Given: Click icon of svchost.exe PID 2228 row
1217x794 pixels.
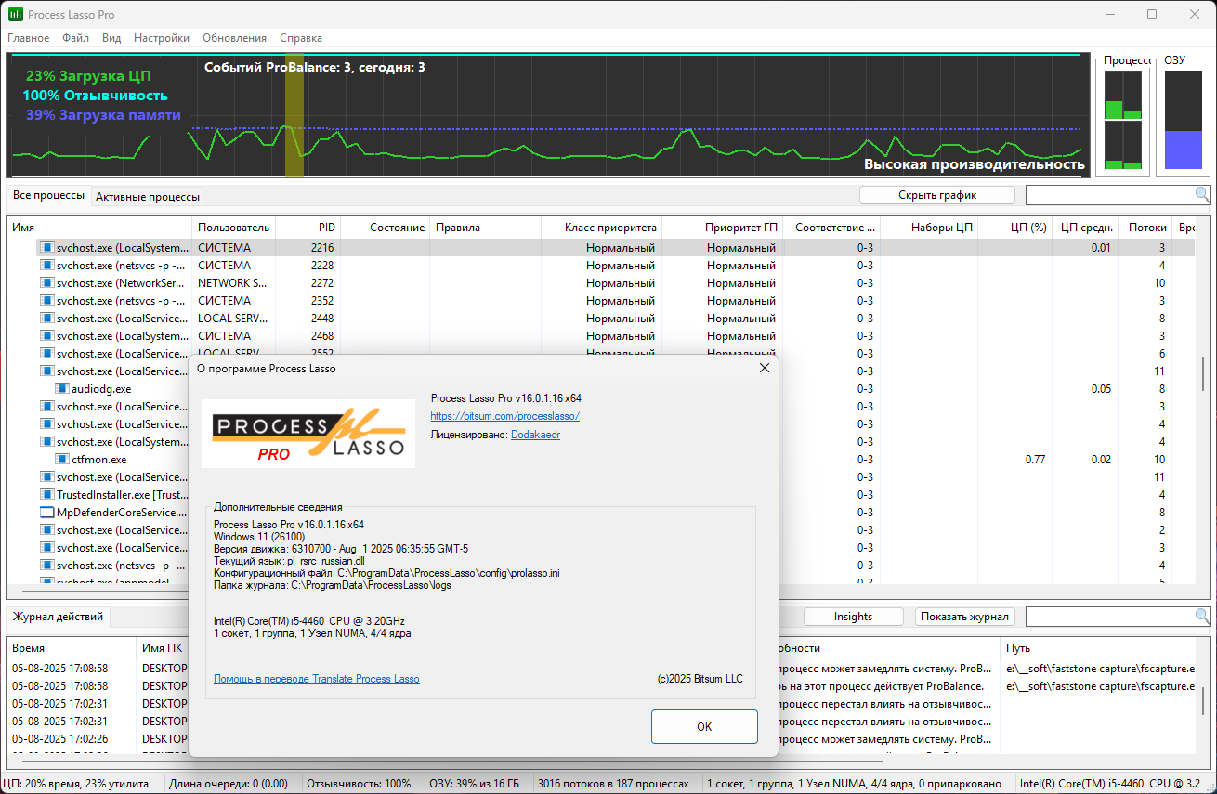Looking at the screenshot, I should pyautogui.click(x=46, y=266).
